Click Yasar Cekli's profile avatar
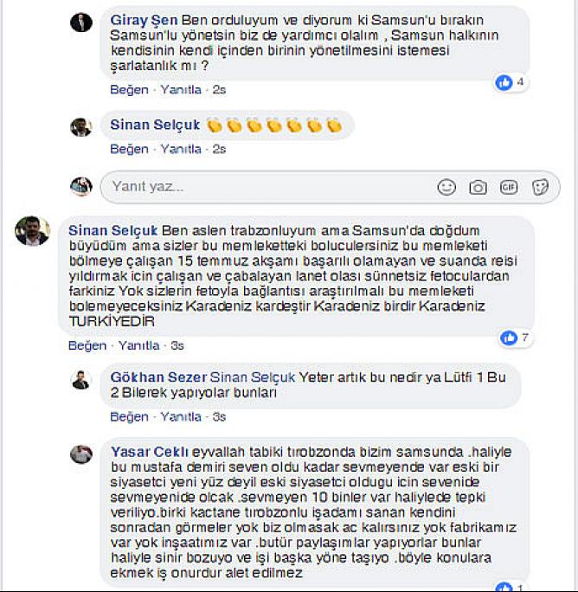578x592 pixels. coord(81,454)
